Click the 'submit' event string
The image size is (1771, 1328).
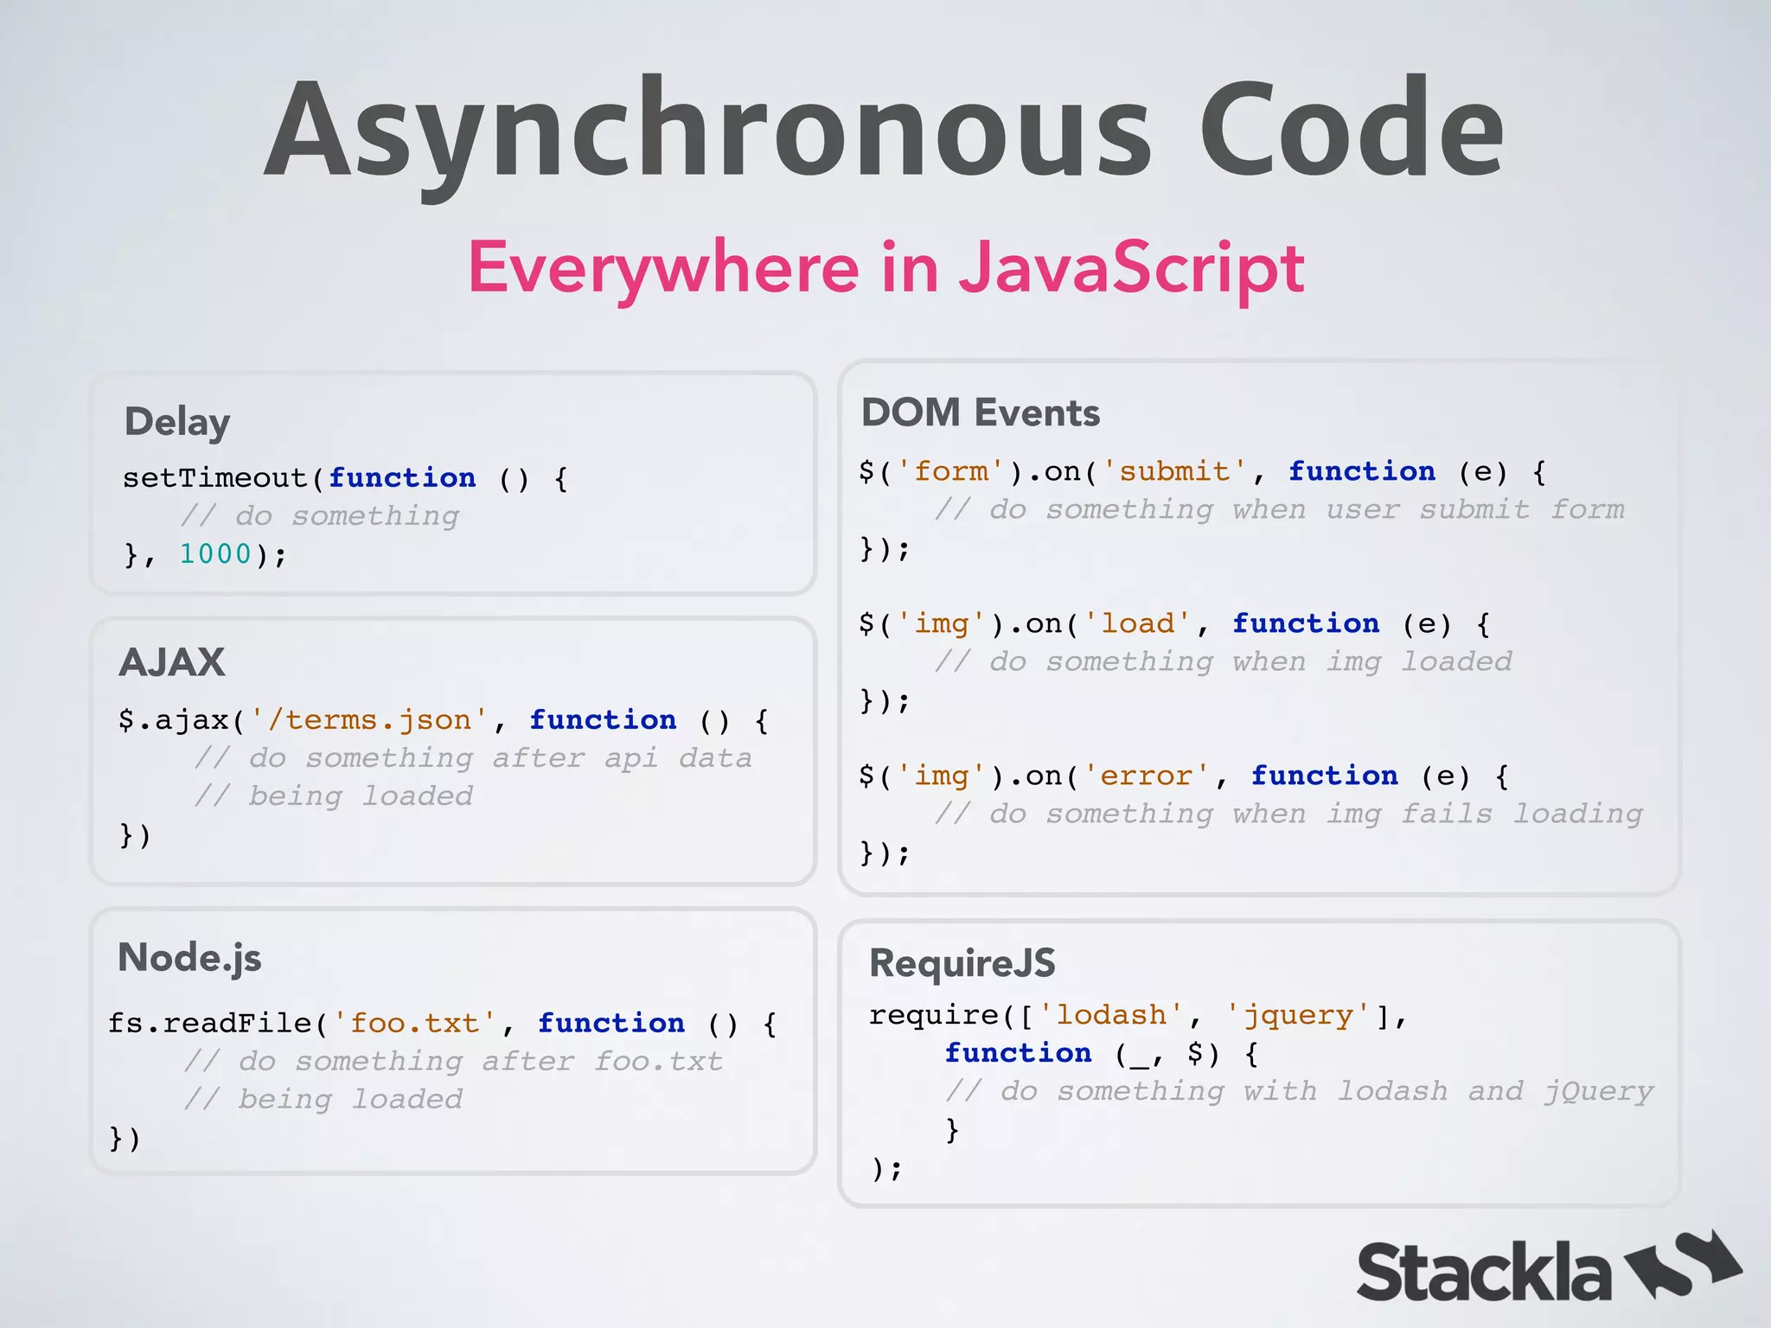[x=1174, y=472]
